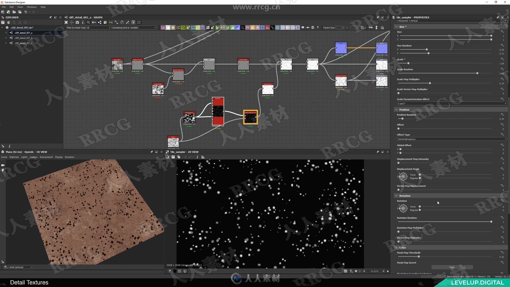Open a package with the folder icon
This screenshot has width=510, height=287.
pyautogui.click(x=14, y=12)
